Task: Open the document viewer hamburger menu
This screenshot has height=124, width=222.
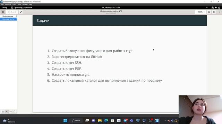Action: click(x=214, y=12)
